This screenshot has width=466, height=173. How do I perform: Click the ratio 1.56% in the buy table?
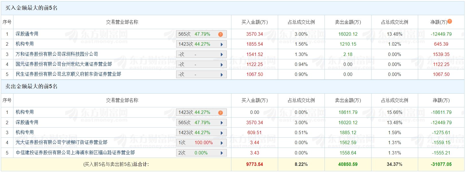pyautogui.click(x=301, y=44)
